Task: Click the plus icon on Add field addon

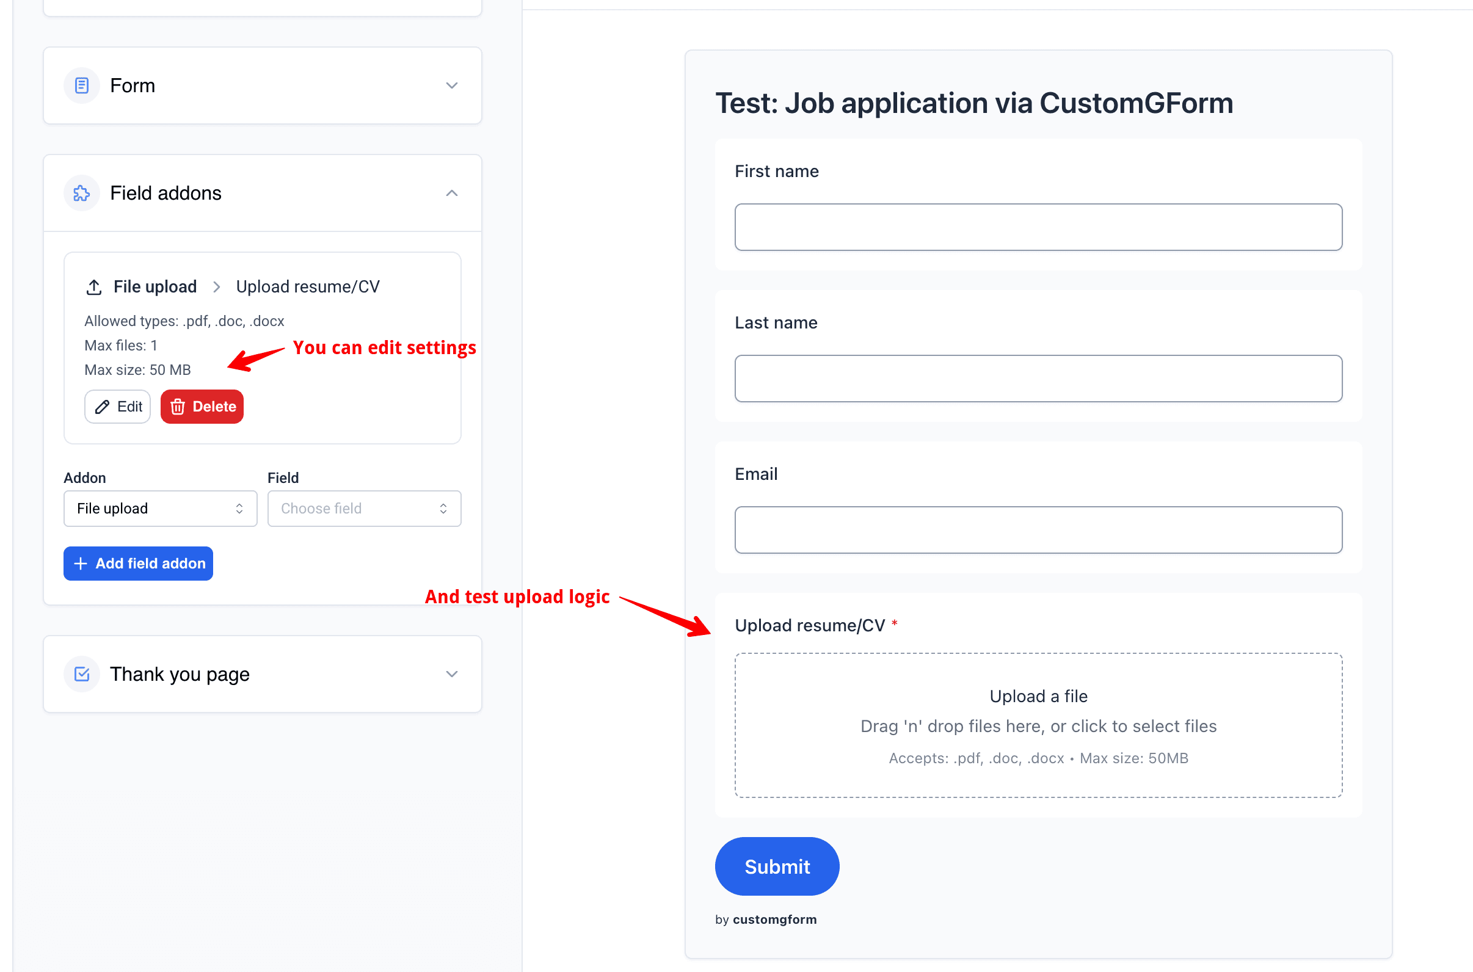Action: click(x=81, y=564)
